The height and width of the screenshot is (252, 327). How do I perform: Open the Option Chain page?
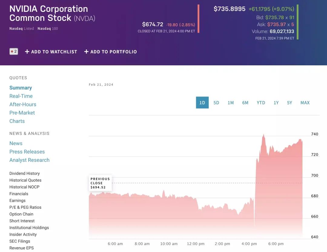21,214
